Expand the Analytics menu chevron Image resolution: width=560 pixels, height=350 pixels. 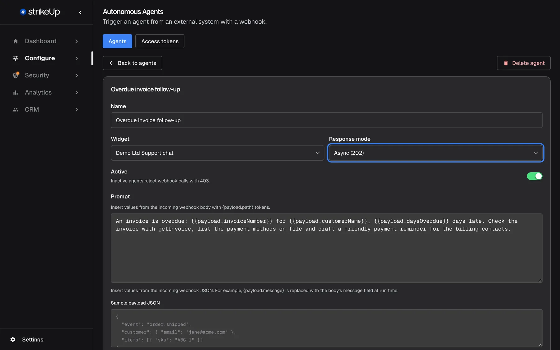77,92
